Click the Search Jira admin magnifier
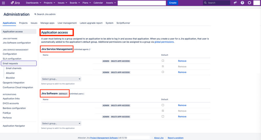 click(35, 14)
